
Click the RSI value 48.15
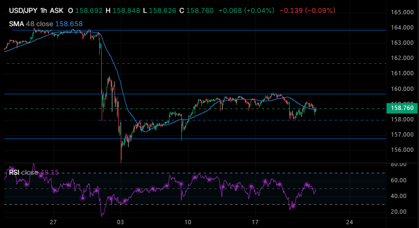tap(50, 172)
